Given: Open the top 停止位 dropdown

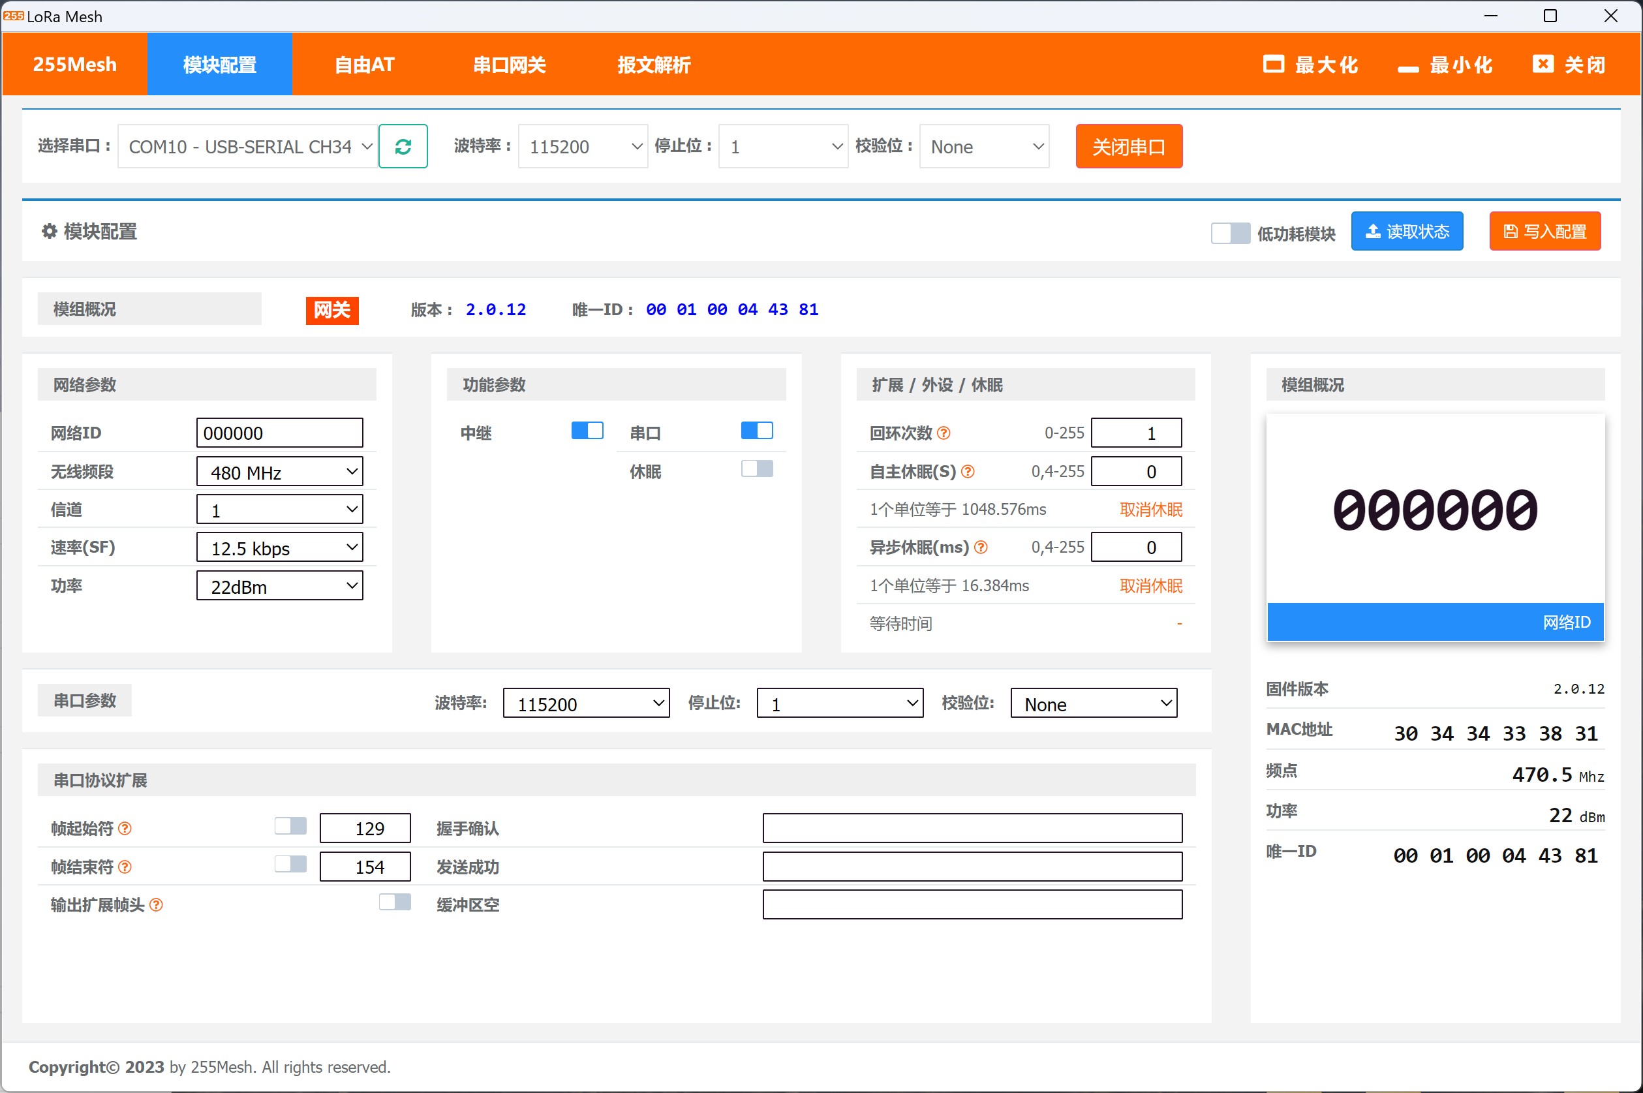Looking at the screenshot, I should coord(784,146).
